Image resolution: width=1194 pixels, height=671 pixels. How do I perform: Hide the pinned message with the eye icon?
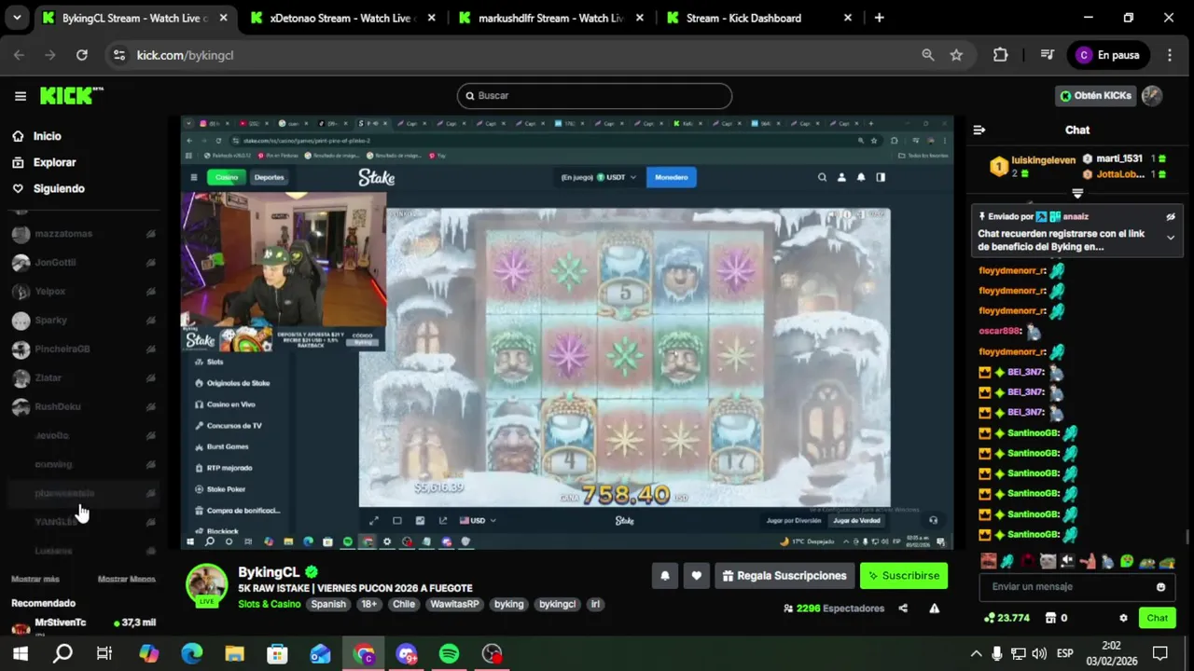1171,217
